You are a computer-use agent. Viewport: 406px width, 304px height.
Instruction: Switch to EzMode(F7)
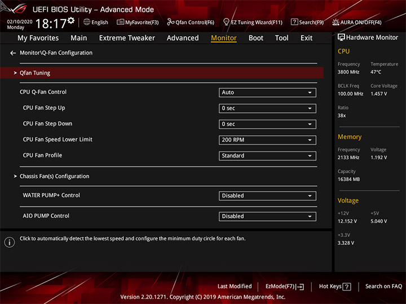[x=280, y=287]
